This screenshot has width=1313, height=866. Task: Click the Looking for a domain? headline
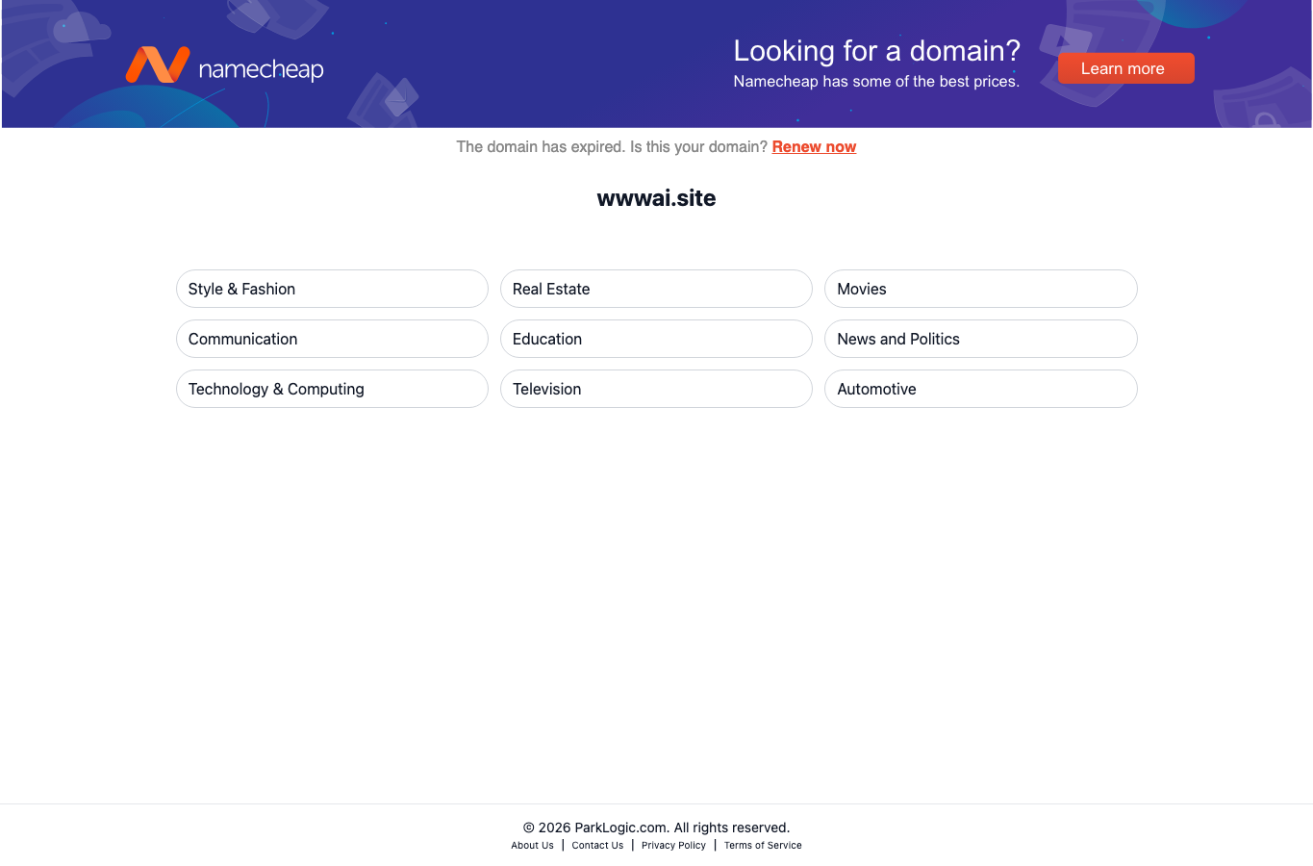point(876,50)
